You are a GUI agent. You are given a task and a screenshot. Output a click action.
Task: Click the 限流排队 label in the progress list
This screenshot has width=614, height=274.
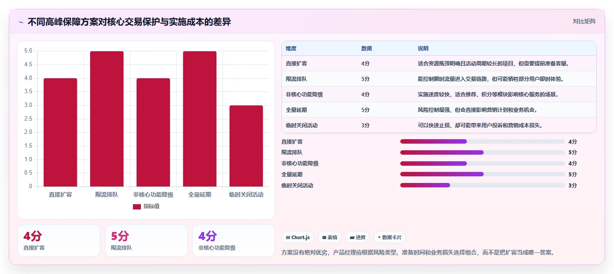click(292, 152)
